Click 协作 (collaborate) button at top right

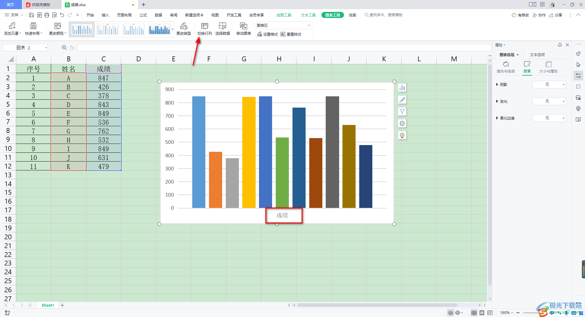tap(539, 15)
